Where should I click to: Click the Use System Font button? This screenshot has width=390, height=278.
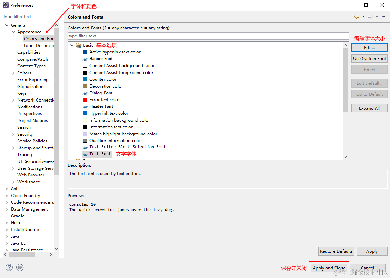pos(370,59)
